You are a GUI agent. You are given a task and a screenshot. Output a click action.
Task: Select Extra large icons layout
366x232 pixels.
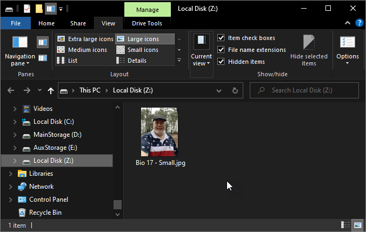(85, 39)
